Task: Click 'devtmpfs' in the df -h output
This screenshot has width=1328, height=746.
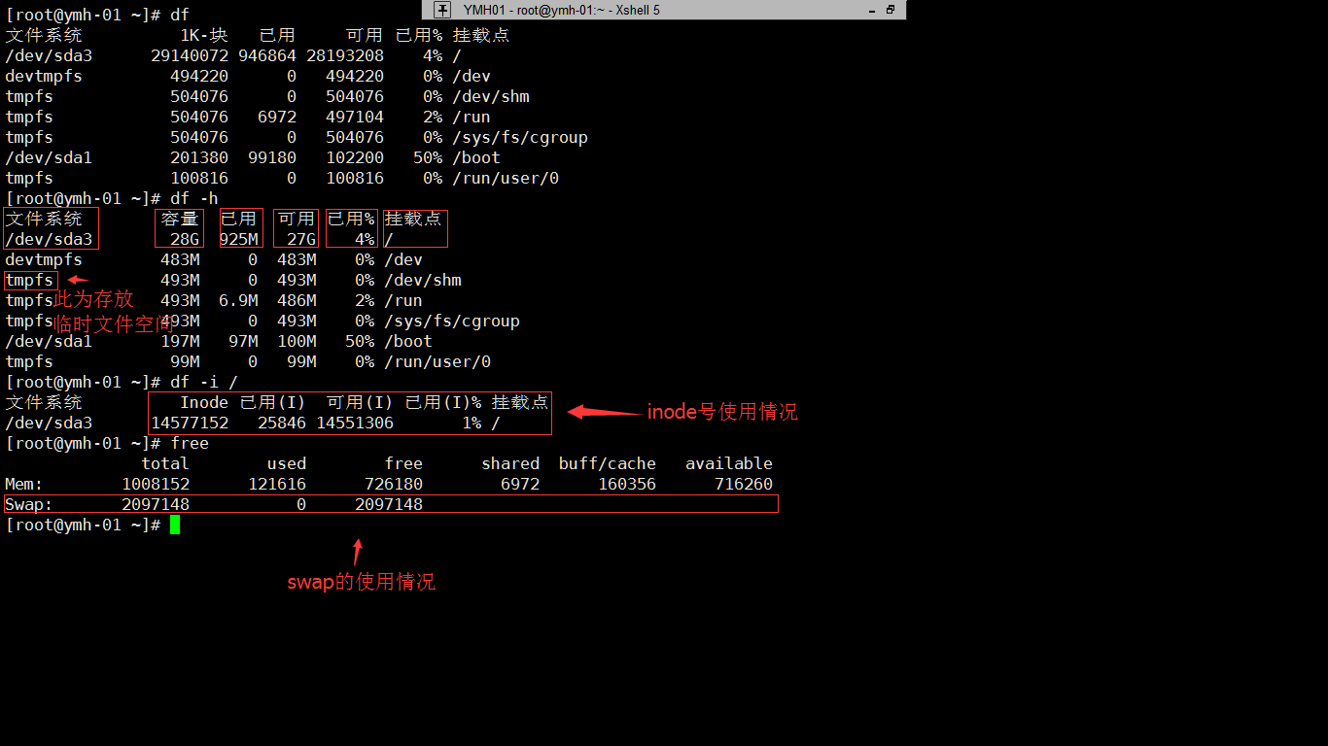Action: (x=44, y=259)
